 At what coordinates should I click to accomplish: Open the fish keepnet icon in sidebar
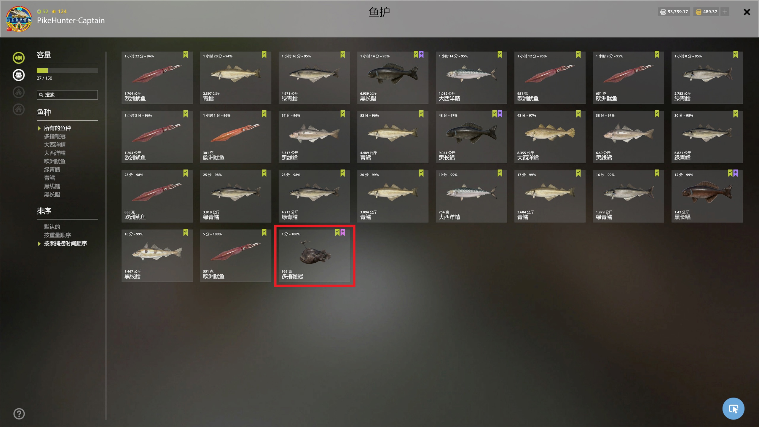(x=19, y=58)
